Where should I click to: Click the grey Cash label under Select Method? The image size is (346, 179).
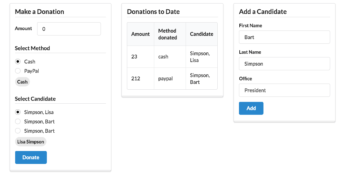point(22,82)
